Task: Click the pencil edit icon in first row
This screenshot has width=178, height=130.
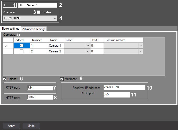Action: 6,46
